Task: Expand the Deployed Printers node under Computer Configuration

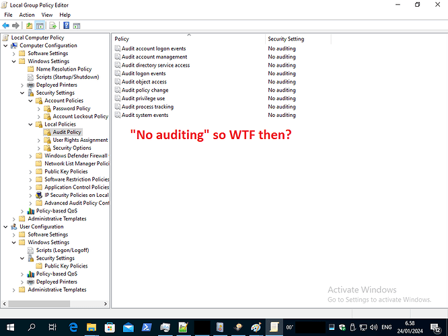Action: pos(22,85)
